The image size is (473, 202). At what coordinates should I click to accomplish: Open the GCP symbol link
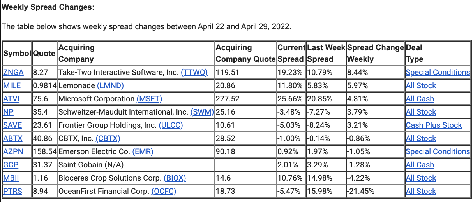coord(11,165)
